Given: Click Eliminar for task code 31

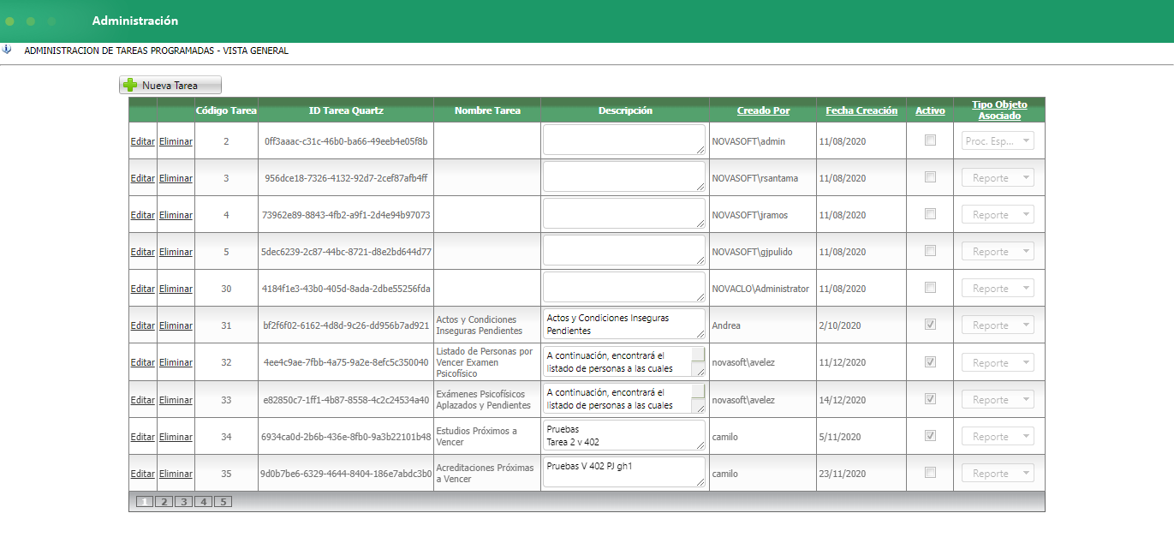Looking at the screenshot, I should [x=176, y=325].
